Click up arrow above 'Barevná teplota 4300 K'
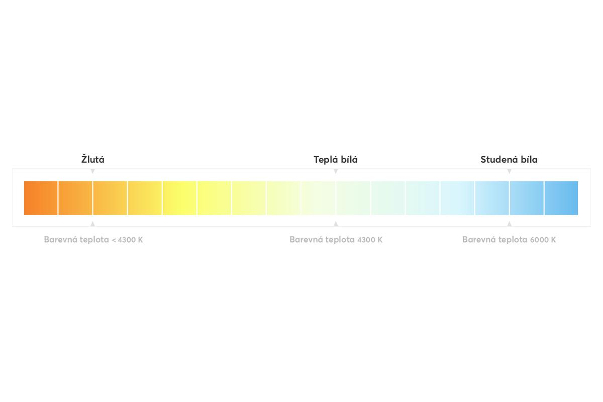The height and width of the screenshot is (402, 603). point(336,224)
